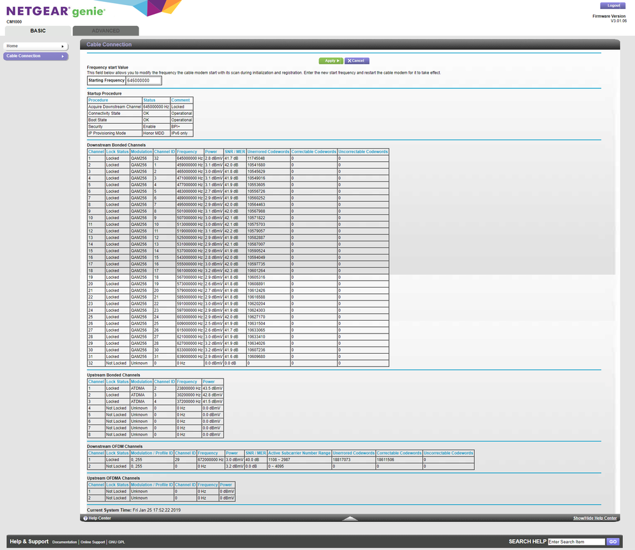635x550 pixels.
Task: Open the Documentation link
Action: [64, 542]
